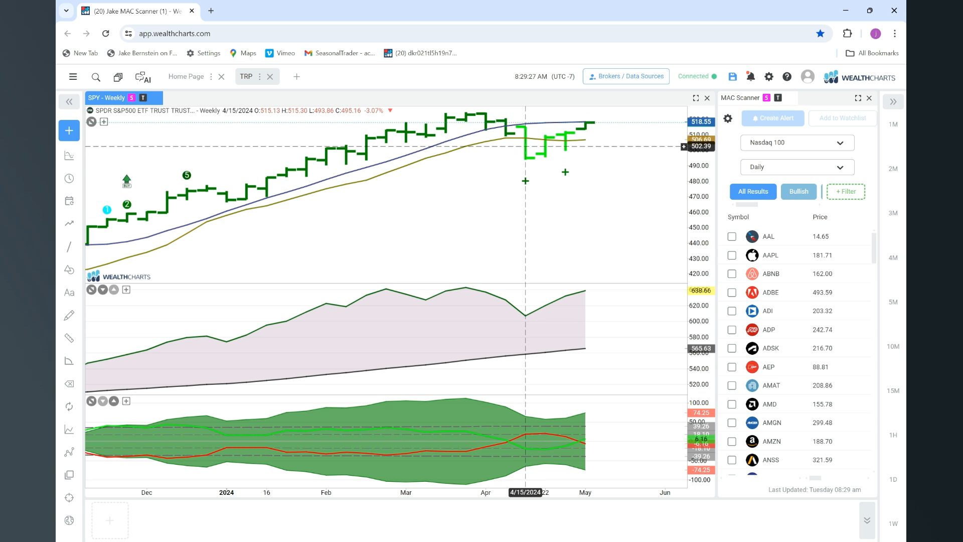Open the symbol search magnifier
Image resolution: width=963 pixels, height=542 pixels.
pyautogui.click(x=96, y=77)
